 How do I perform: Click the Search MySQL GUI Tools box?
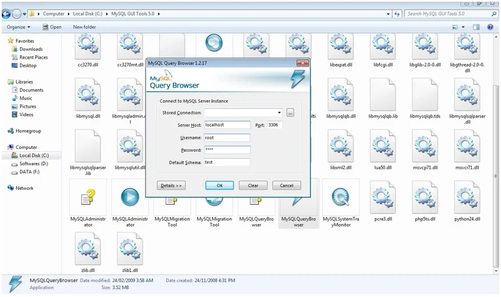[x=451, y=14]
